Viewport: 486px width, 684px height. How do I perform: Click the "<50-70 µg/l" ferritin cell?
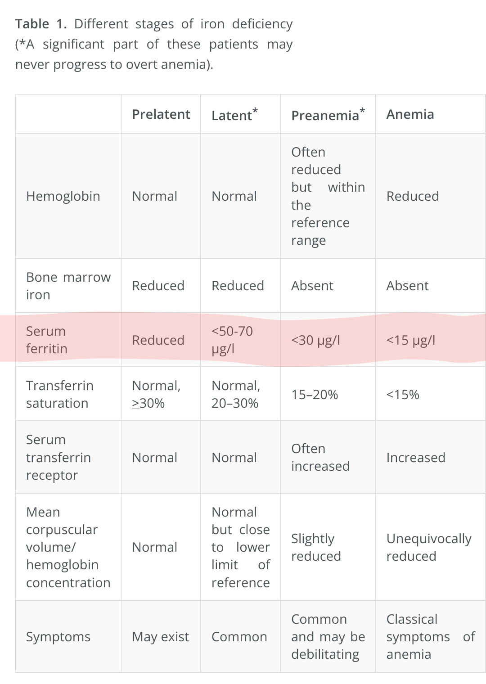[232, 340]
